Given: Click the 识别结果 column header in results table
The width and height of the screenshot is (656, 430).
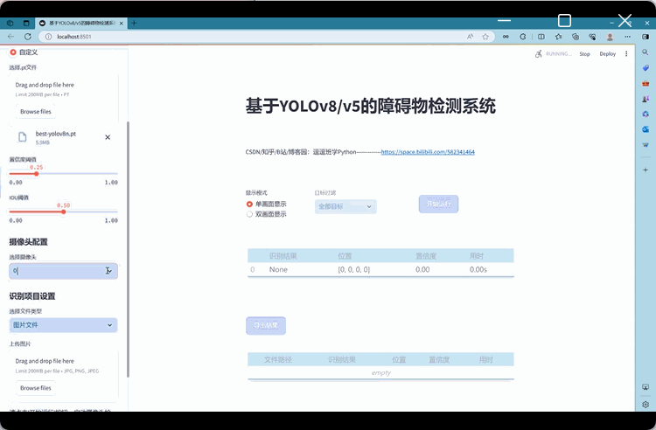Looking at the screenshot, I should [x=283, y=256].
